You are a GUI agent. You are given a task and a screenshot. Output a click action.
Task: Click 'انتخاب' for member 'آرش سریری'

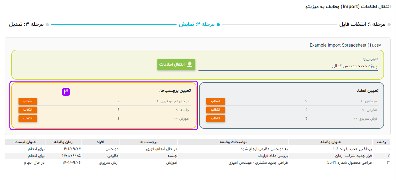tap(216, 118)
